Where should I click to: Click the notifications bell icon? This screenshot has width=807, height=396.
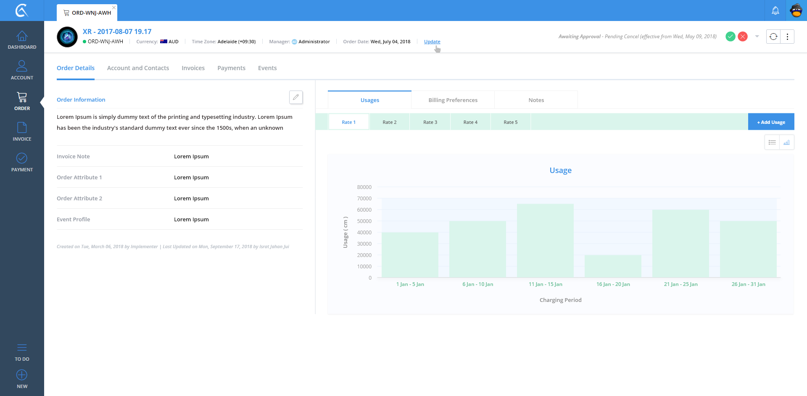[775, 11]
